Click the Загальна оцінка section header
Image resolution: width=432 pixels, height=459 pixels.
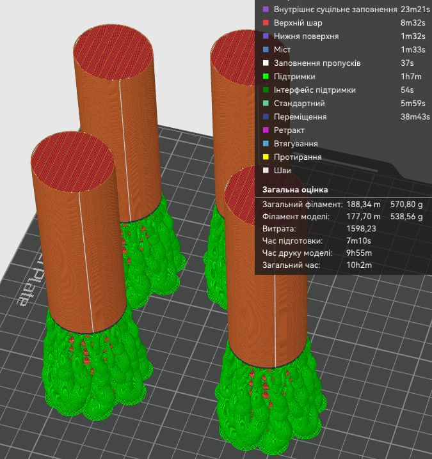[x=295, y=190]
